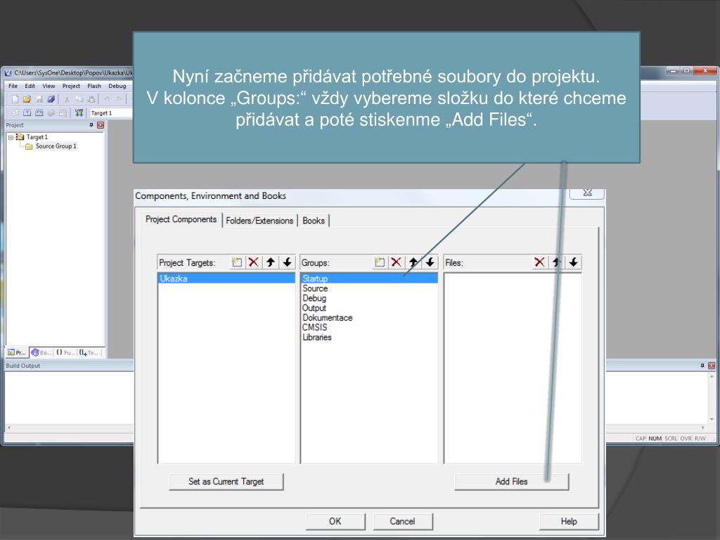720x540 pixels.
Task: Switch to the Books tab
Action: 314,221
